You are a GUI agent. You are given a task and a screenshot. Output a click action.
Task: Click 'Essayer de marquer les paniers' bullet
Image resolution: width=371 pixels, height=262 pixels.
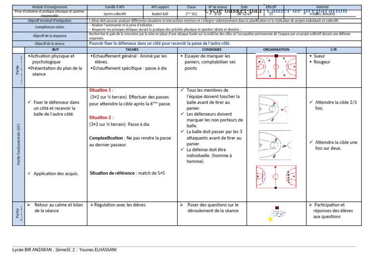[x=208, y=62]
